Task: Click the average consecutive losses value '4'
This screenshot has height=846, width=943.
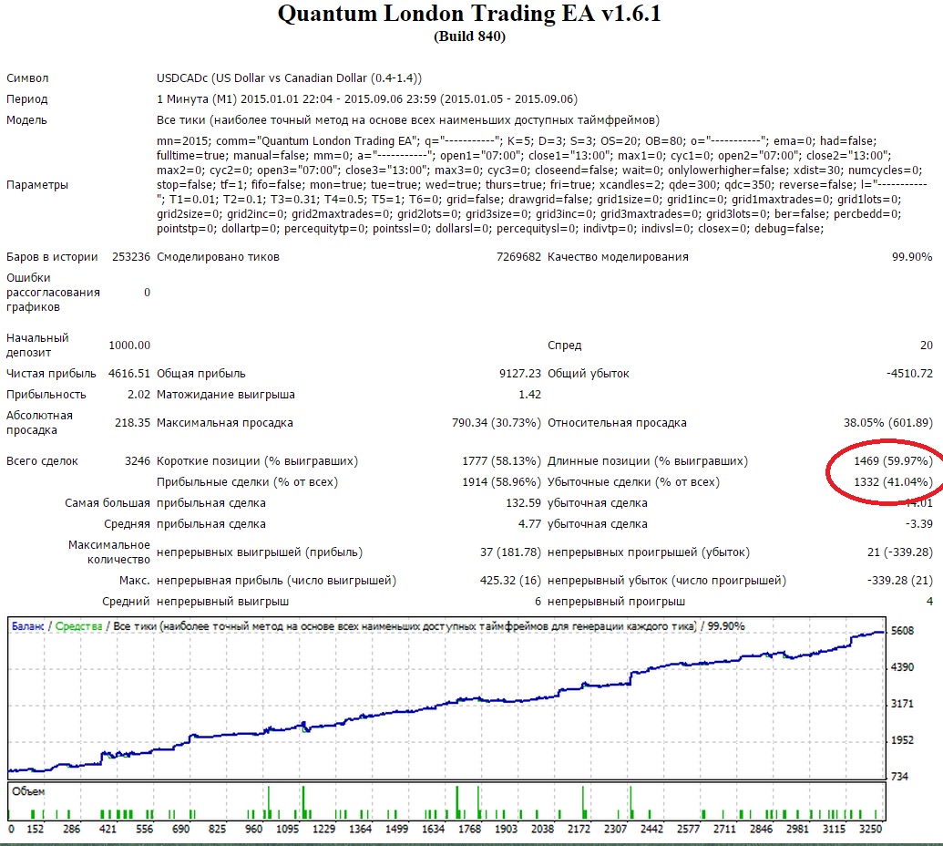Action: tap(929, 602)
